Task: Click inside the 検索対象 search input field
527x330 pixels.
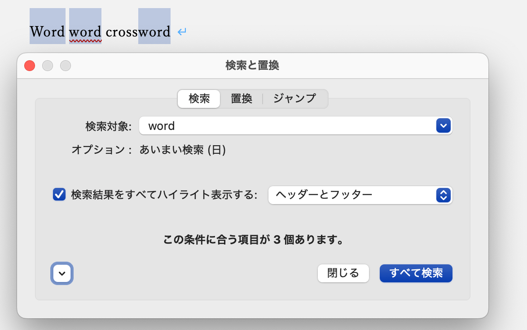Action: pos(269,126)
